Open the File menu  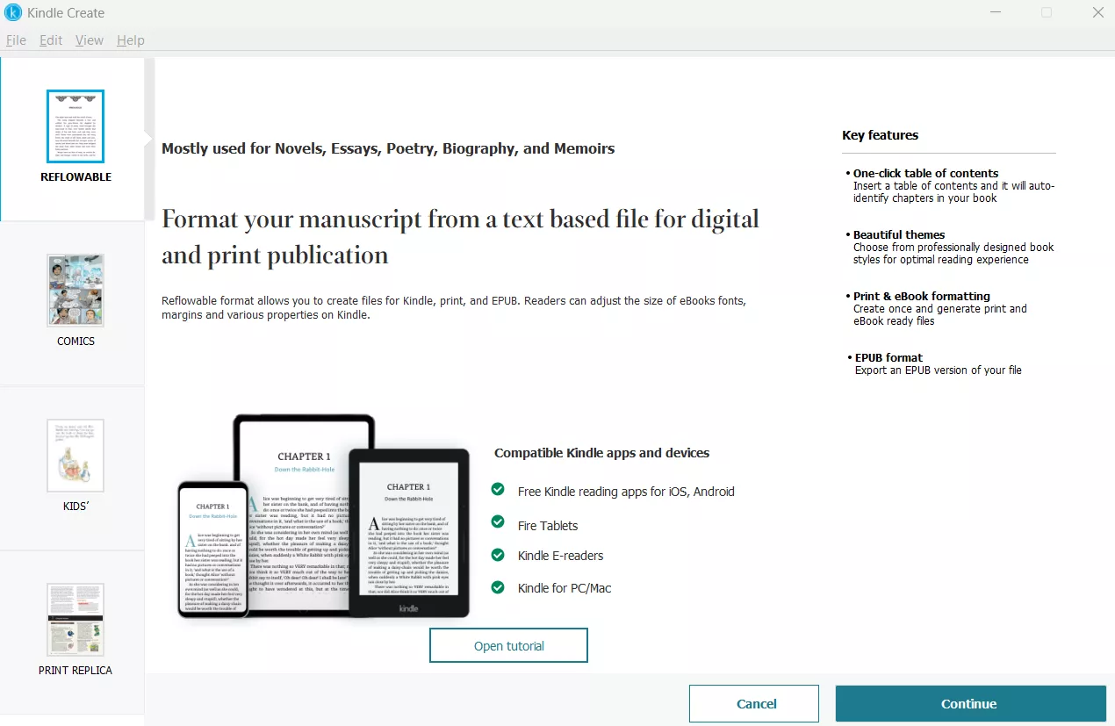(x=16, y=40)
